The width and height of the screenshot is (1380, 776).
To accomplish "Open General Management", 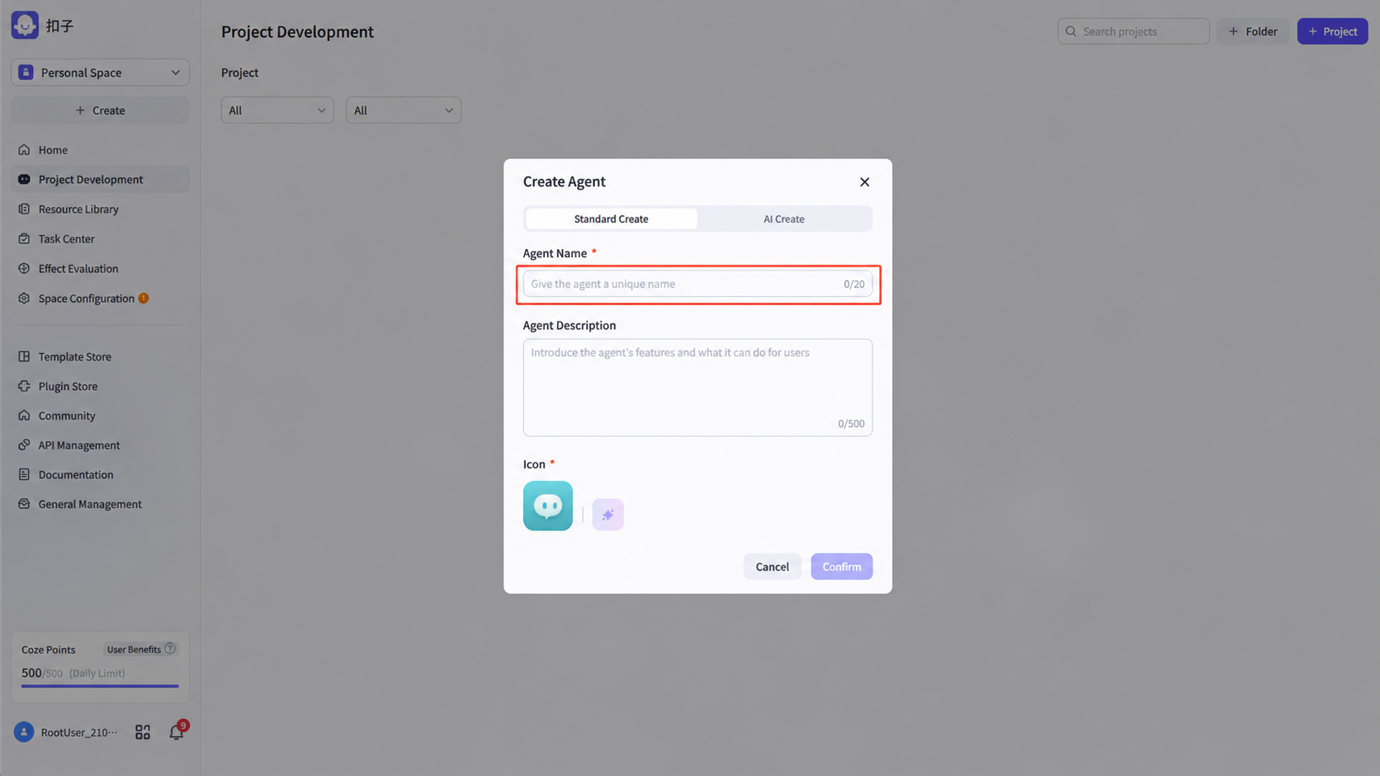I will pos(100,505).
